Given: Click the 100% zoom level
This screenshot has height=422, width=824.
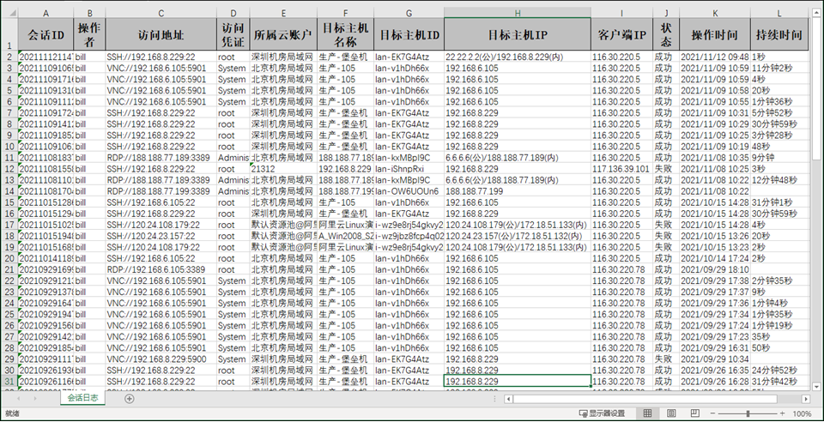Looking at the screenshot, I should [803, 413].
